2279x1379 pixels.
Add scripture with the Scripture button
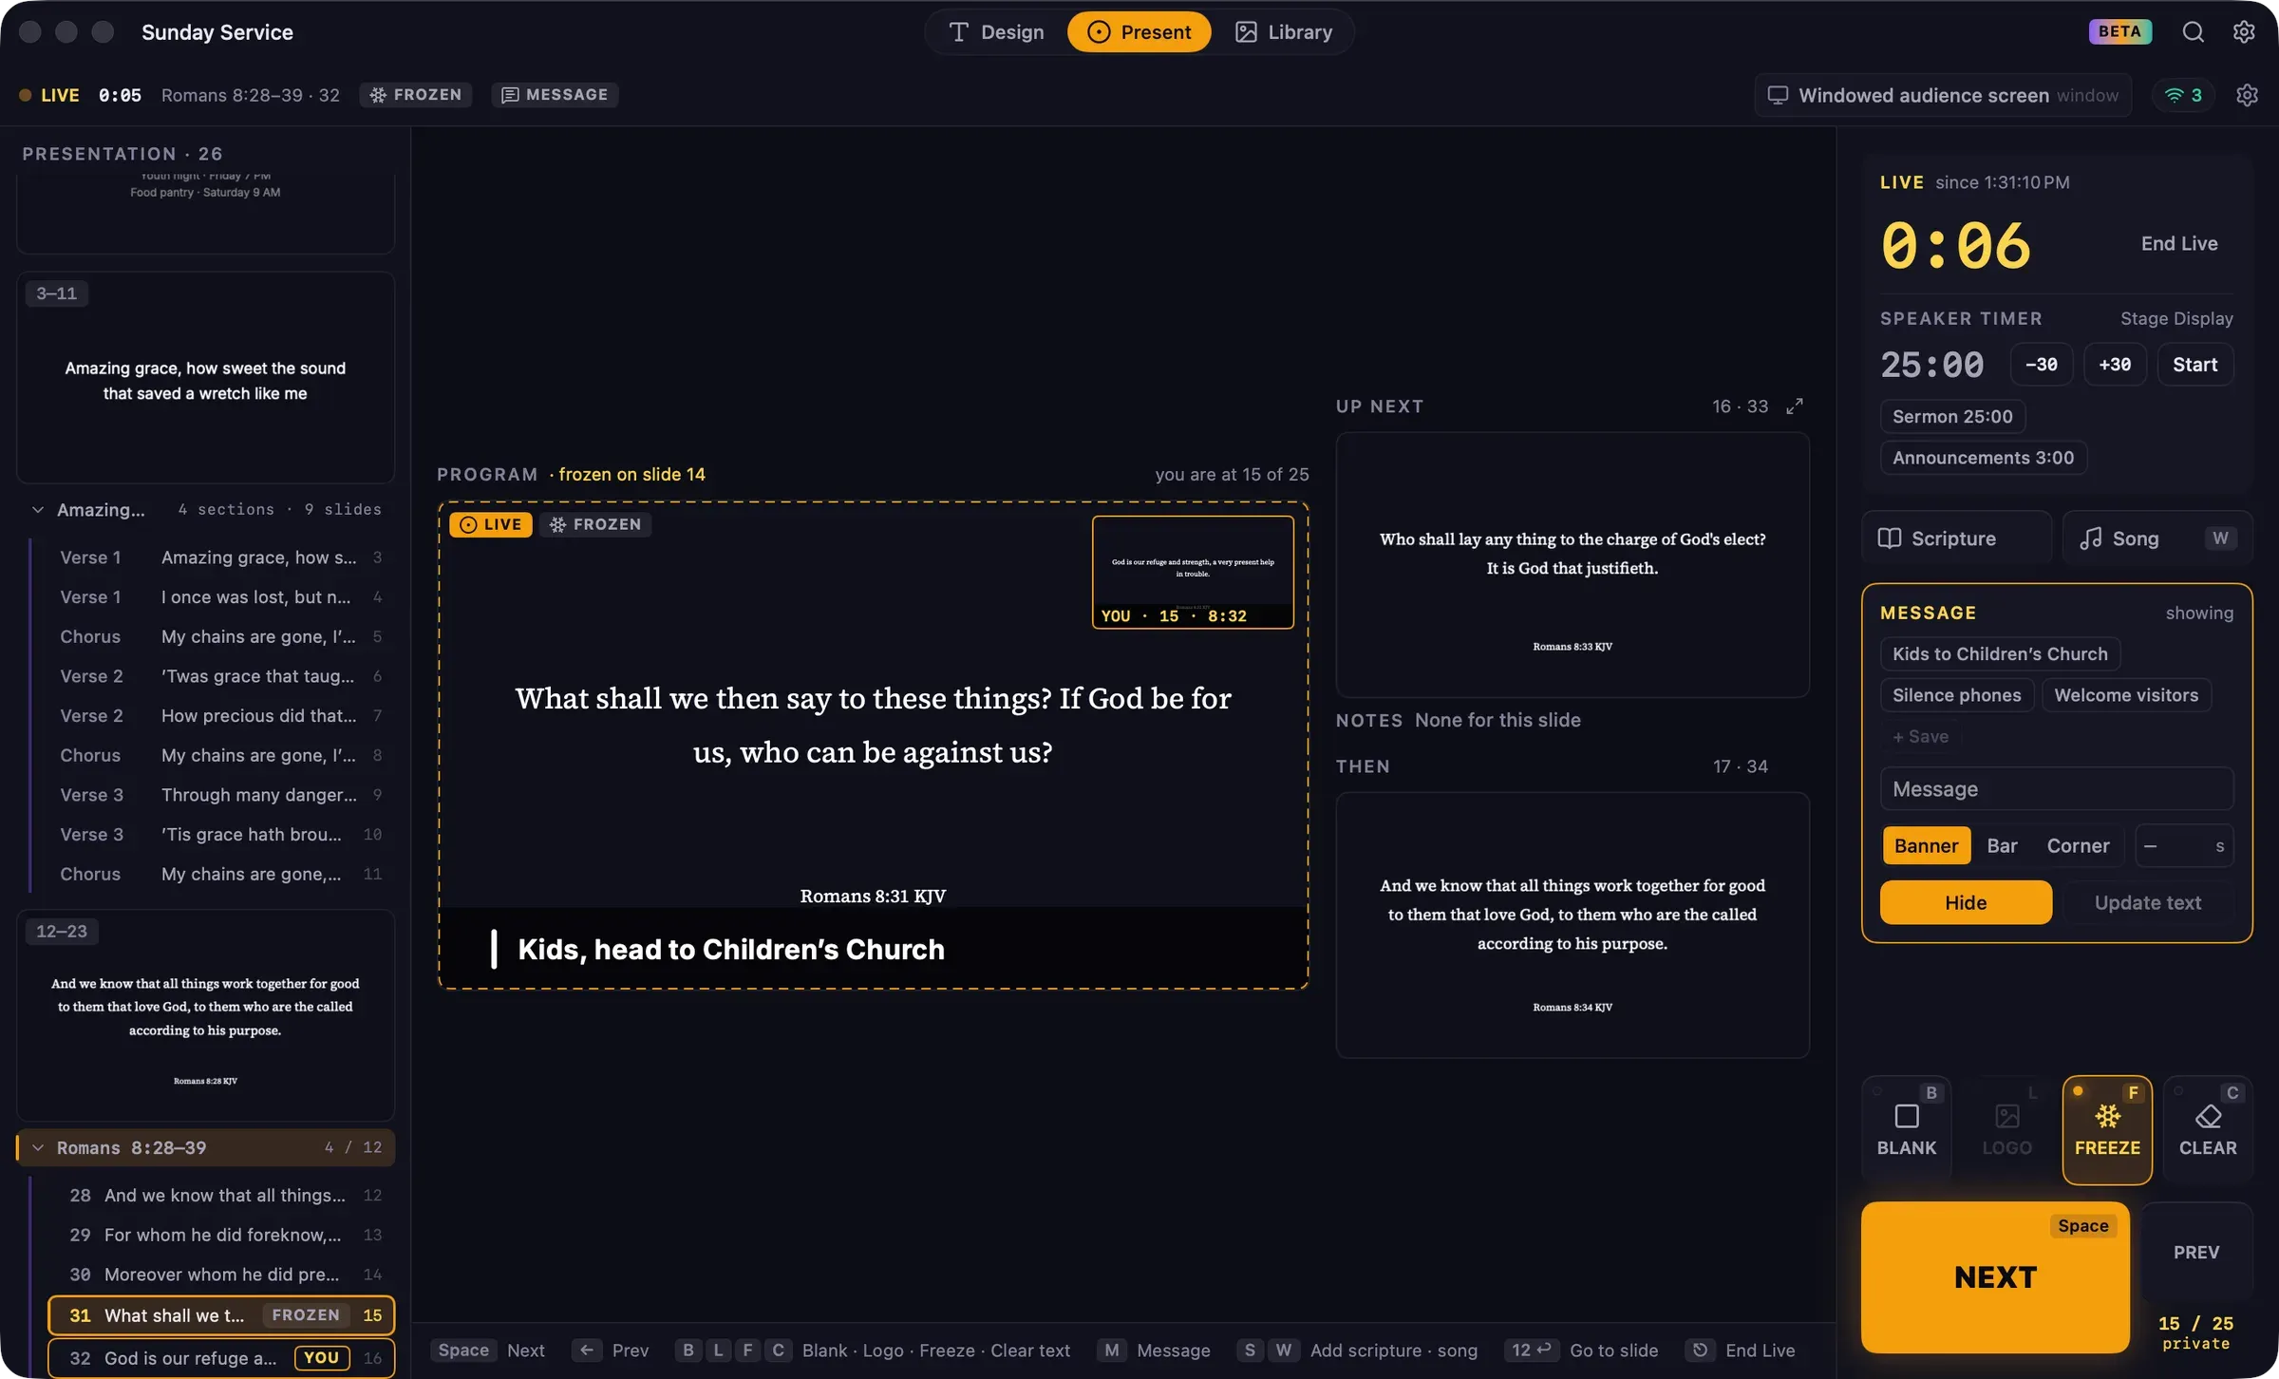tap(1956, 538)
